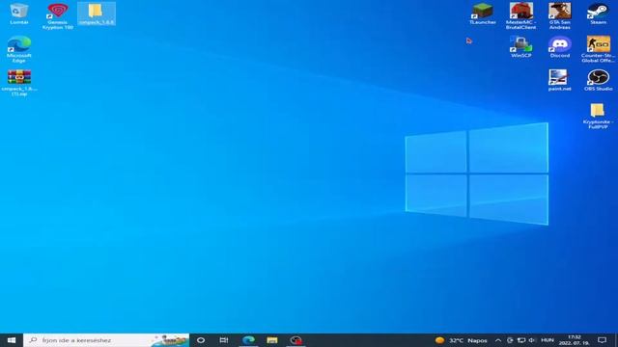Open Cortana from the taskbar circle icon
Viewport: 618px width, 347px height.
tap(201, 340)
